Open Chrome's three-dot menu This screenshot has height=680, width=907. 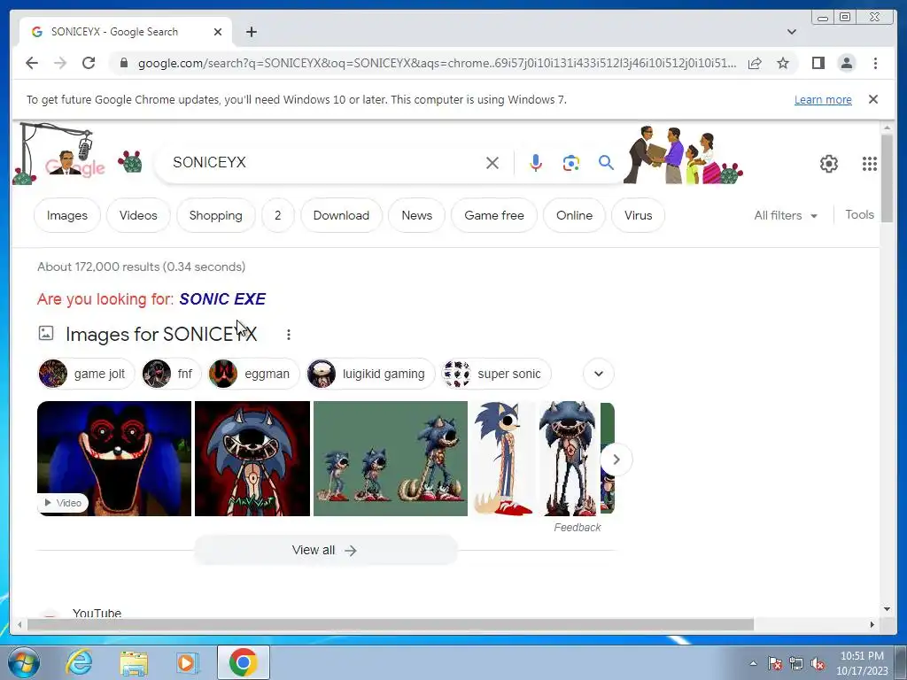[x=875, y=63]
